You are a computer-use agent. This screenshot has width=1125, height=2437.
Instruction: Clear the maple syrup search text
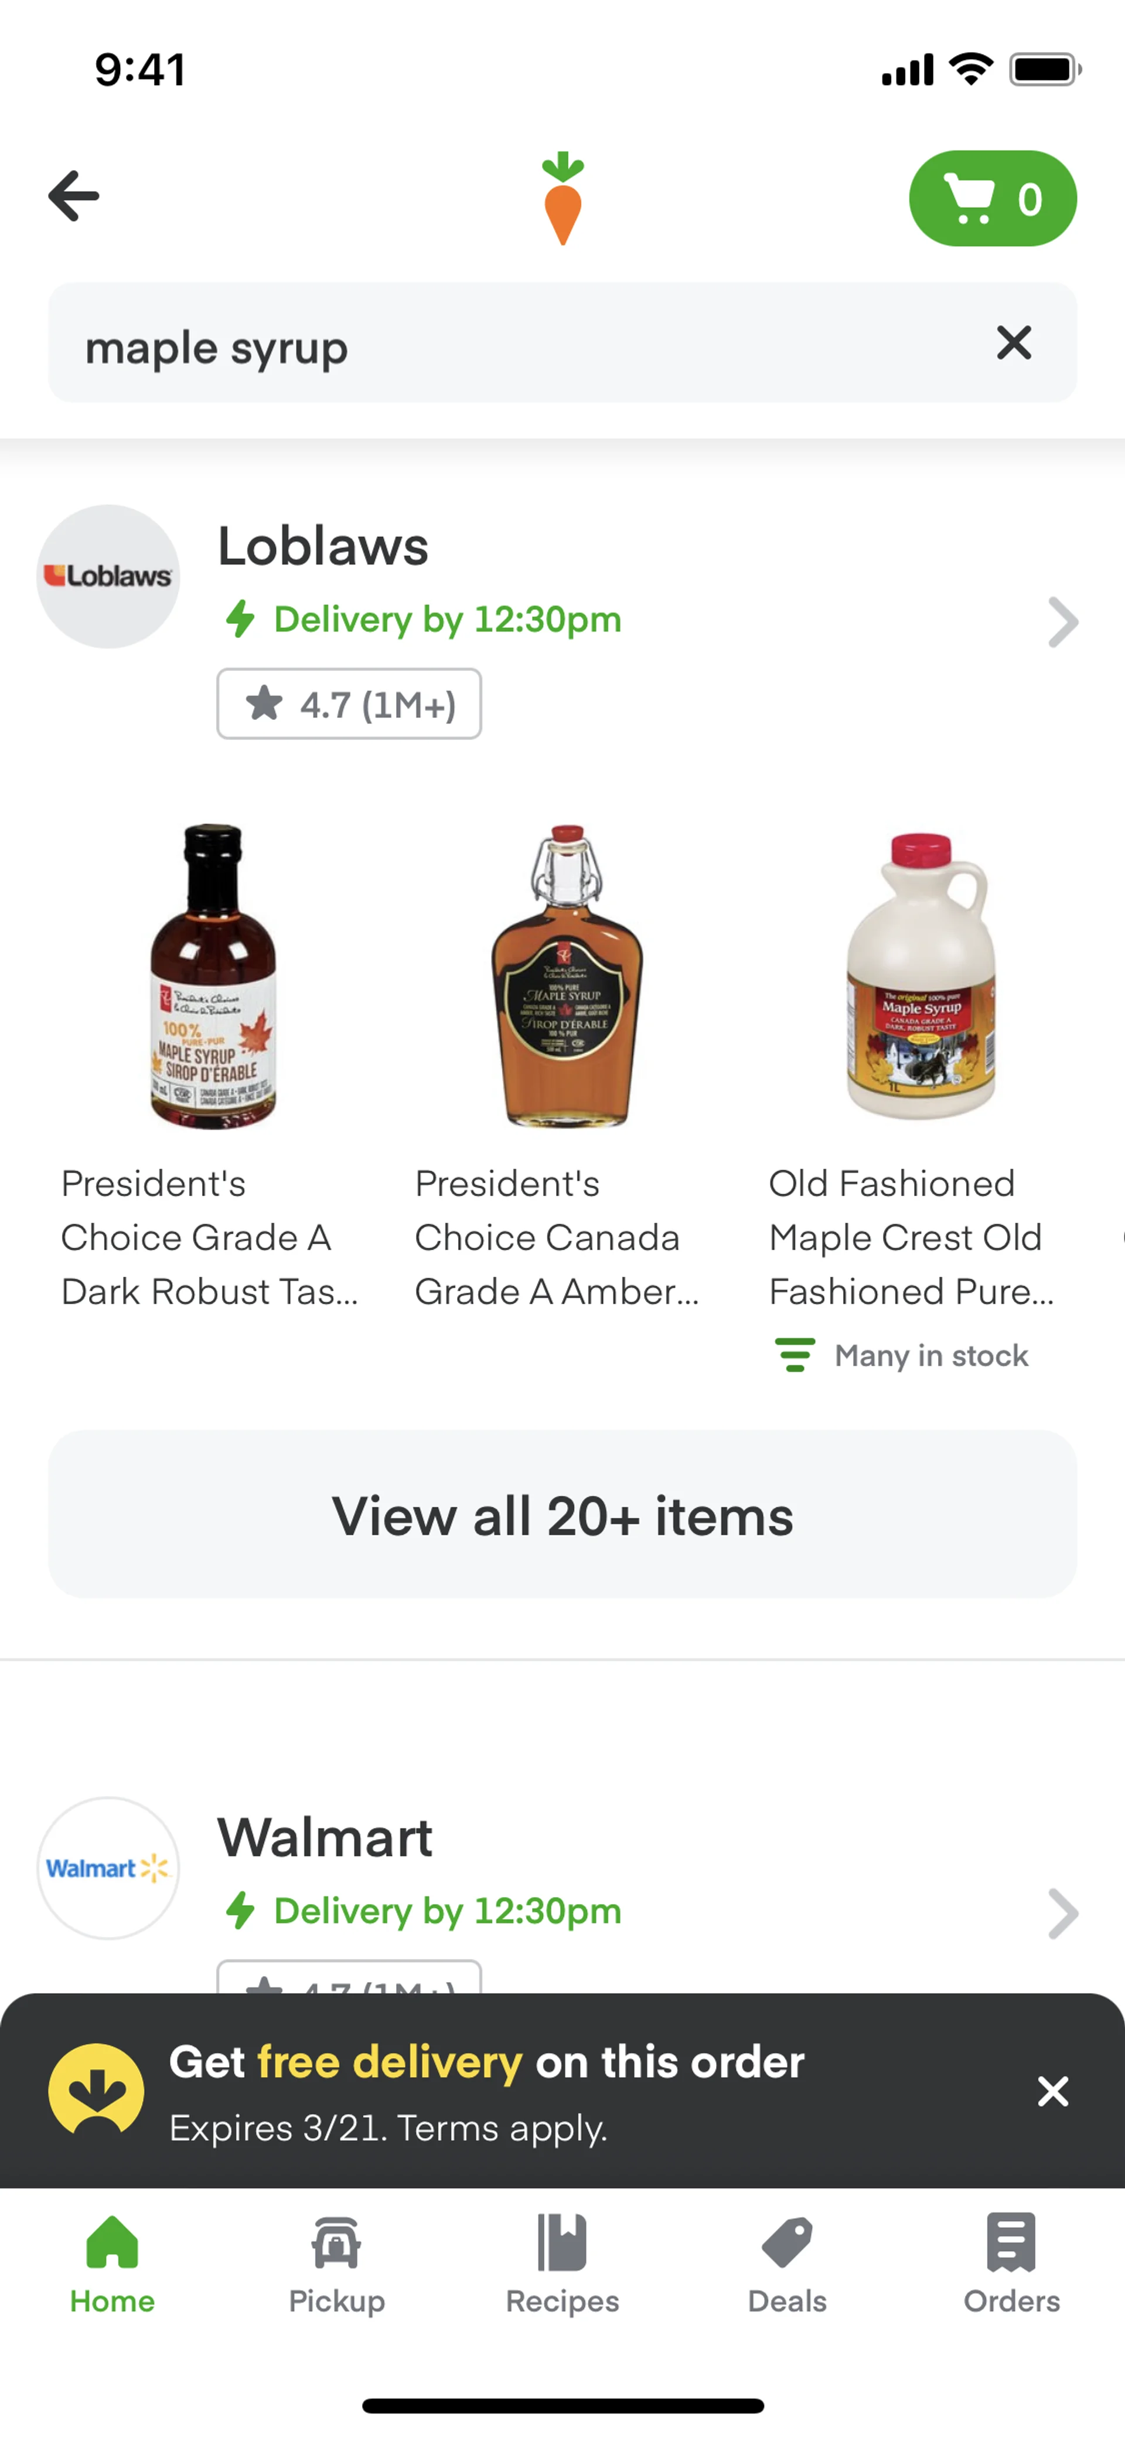click(1014, 342)
